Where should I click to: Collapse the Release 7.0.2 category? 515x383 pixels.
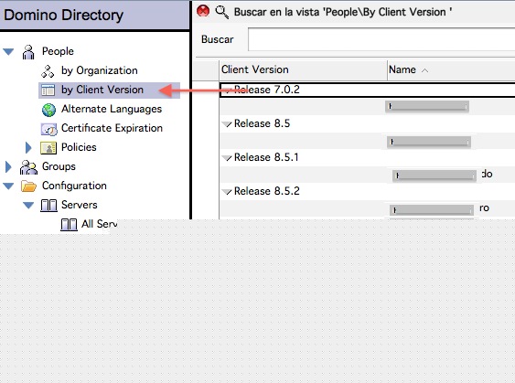pos(227,90)
